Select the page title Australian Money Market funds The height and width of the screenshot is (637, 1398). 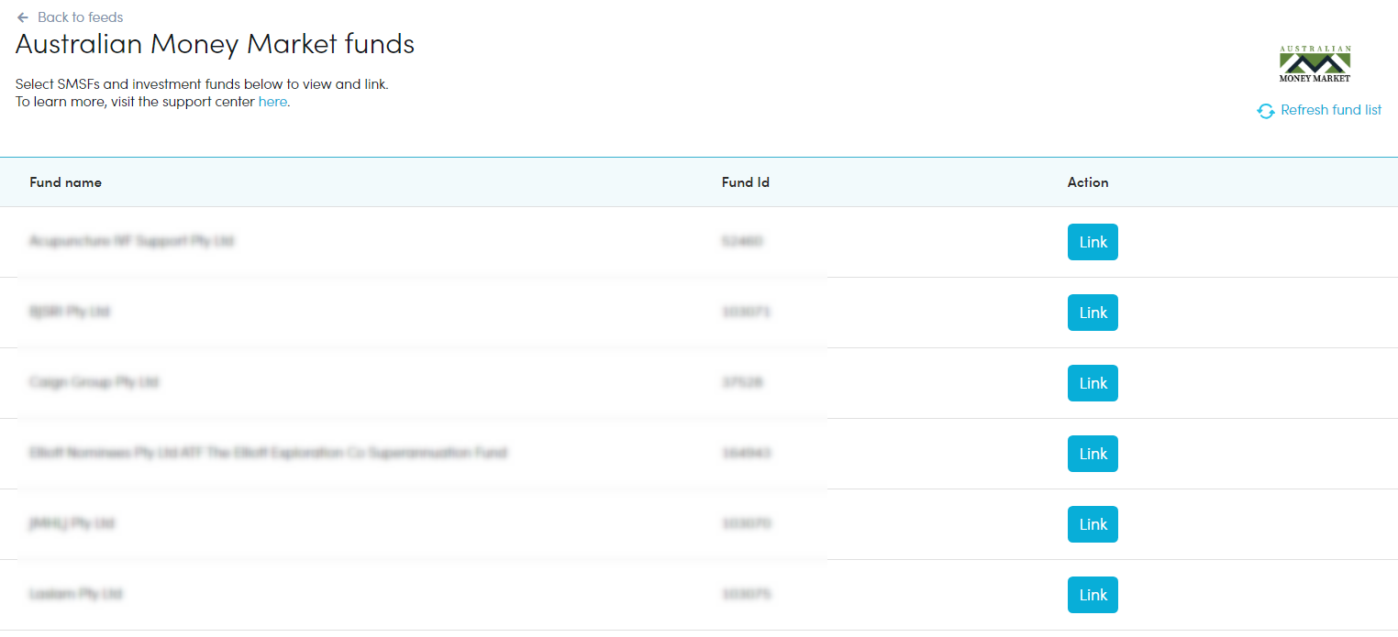pyautogui.click(x=215, y=44)
